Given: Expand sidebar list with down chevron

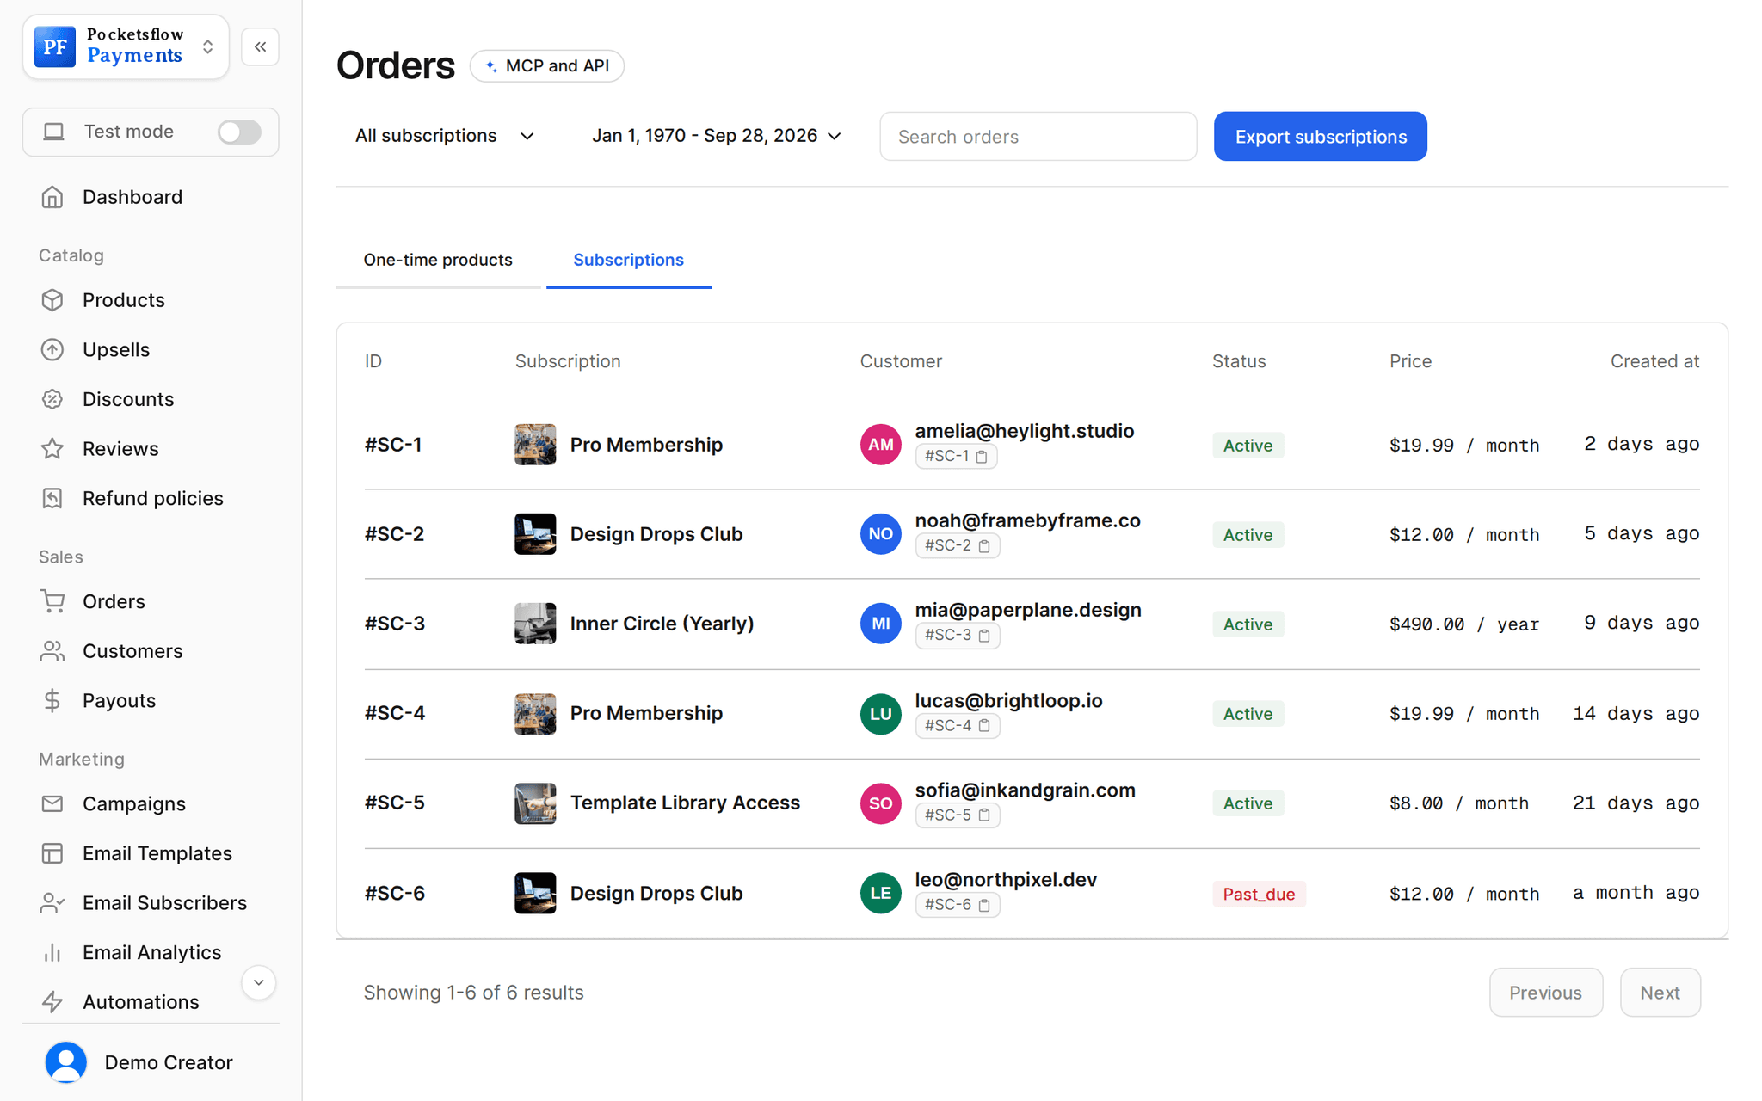Looking at the screenshot, I should (259, 982).
